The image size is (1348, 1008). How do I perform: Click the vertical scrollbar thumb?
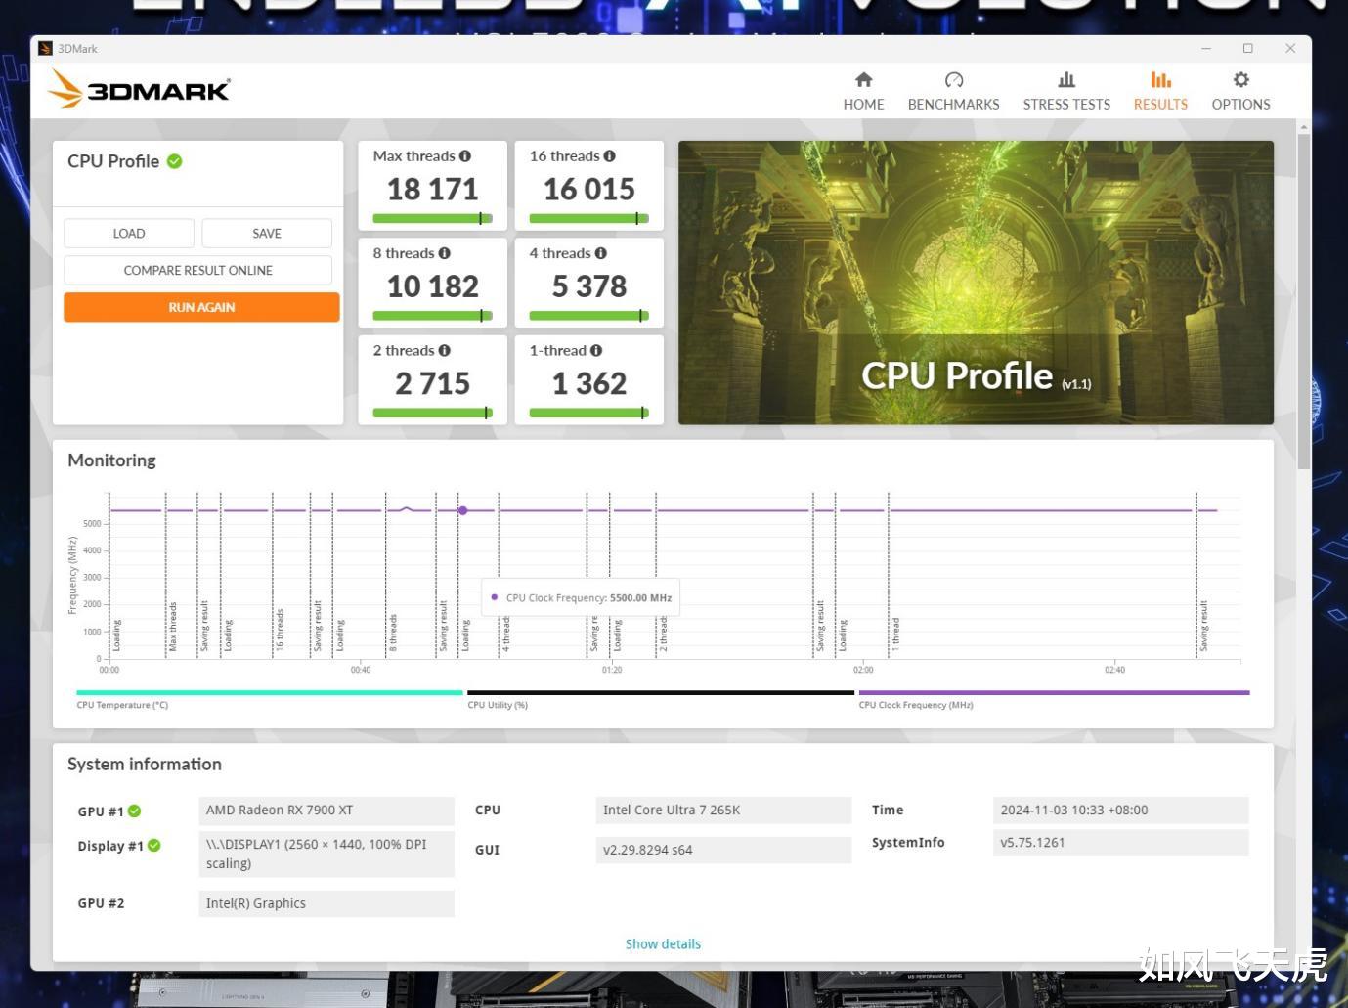[x=1303, y=303]
